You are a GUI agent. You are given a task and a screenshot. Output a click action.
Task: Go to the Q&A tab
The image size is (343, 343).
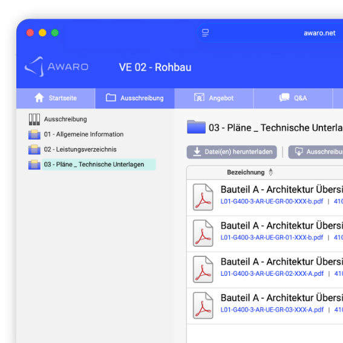(293, 98)
